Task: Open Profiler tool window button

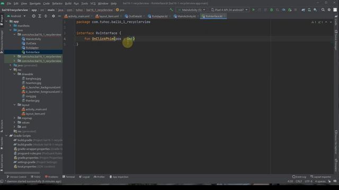Action: (99, 177)
